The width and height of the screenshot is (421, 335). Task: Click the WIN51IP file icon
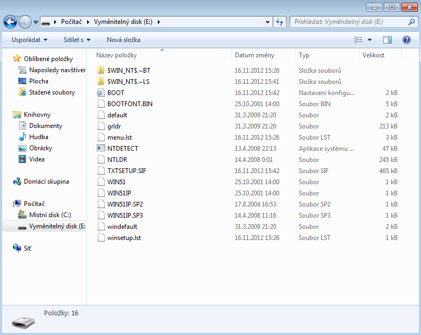101,193
